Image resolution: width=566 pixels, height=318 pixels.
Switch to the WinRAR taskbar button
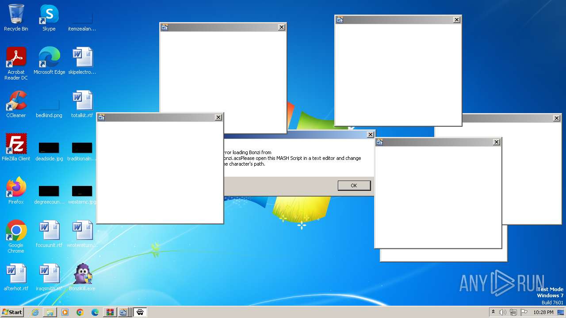(110, 312)
